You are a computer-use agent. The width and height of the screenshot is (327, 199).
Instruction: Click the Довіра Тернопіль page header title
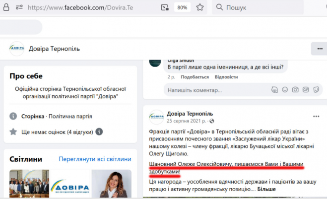[x=54, y=49]
